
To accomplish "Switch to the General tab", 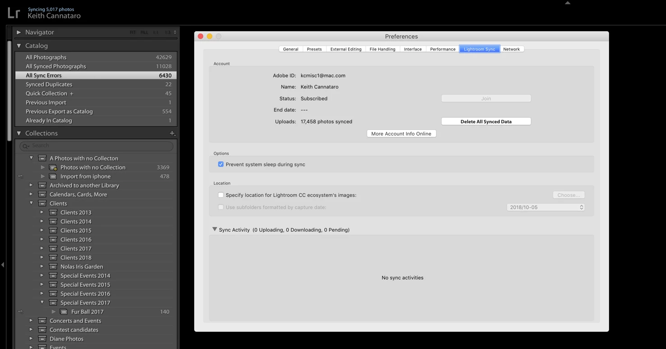I will pos(290,49).
